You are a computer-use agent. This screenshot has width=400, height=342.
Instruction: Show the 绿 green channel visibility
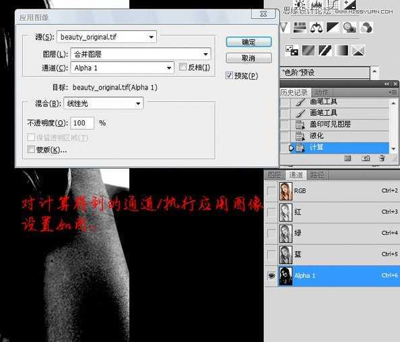click(x=271, y=233)
